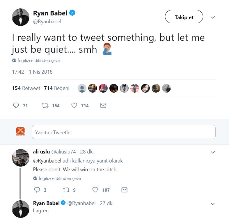
Task: Retweet ali uslu's reply
Action: tap(66, 190)
